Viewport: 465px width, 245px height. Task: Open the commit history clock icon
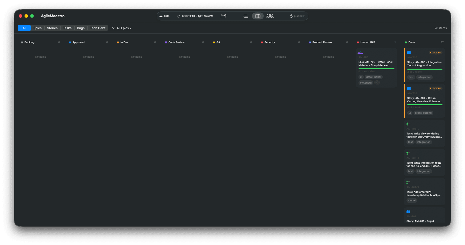(179, 16)
